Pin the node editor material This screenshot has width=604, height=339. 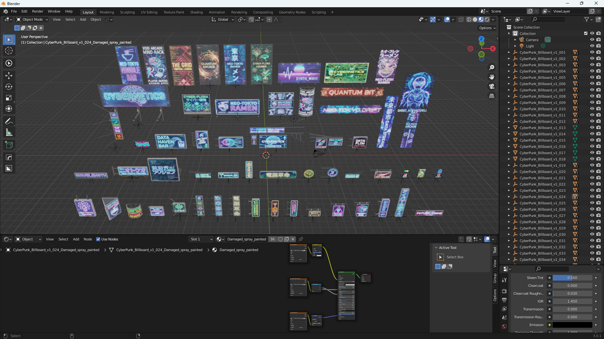tap(301, 239)
